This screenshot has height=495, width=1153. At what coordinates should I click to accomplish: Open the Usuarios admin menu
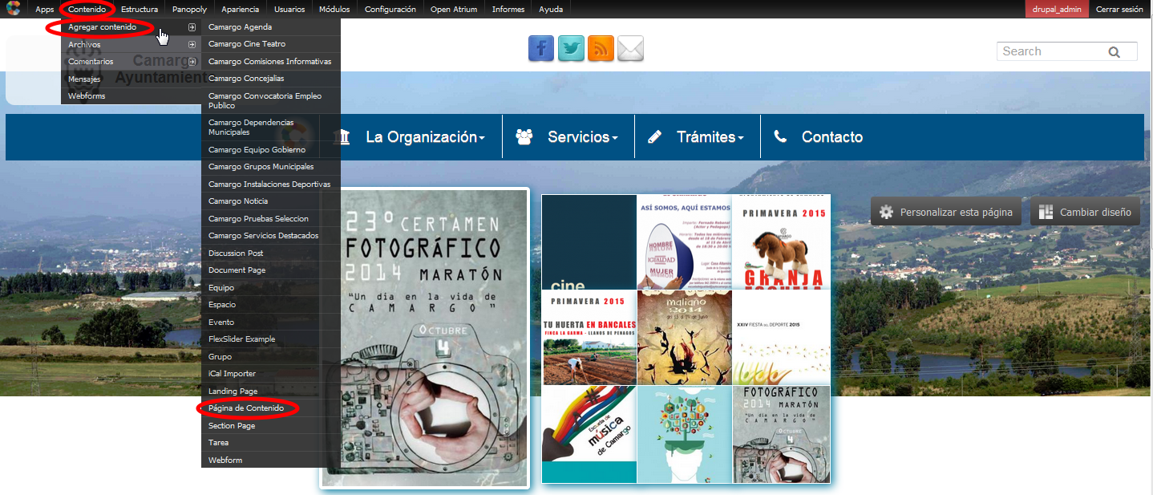point(289,10)
